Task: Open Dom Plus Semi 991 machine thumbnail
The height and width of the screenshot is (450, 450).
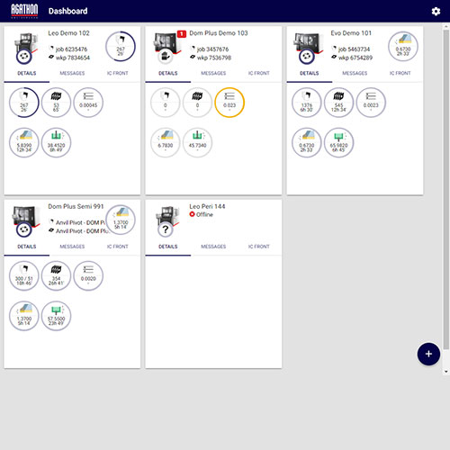Action: coord(25,221)
